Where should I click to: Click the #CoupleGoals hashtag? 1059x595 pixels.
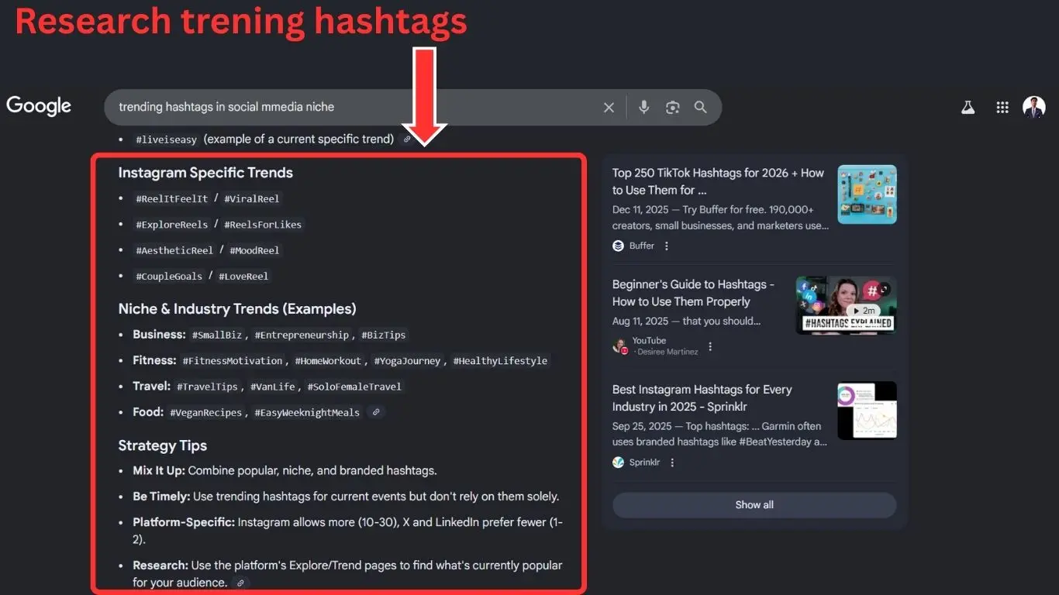pos(169,276)
